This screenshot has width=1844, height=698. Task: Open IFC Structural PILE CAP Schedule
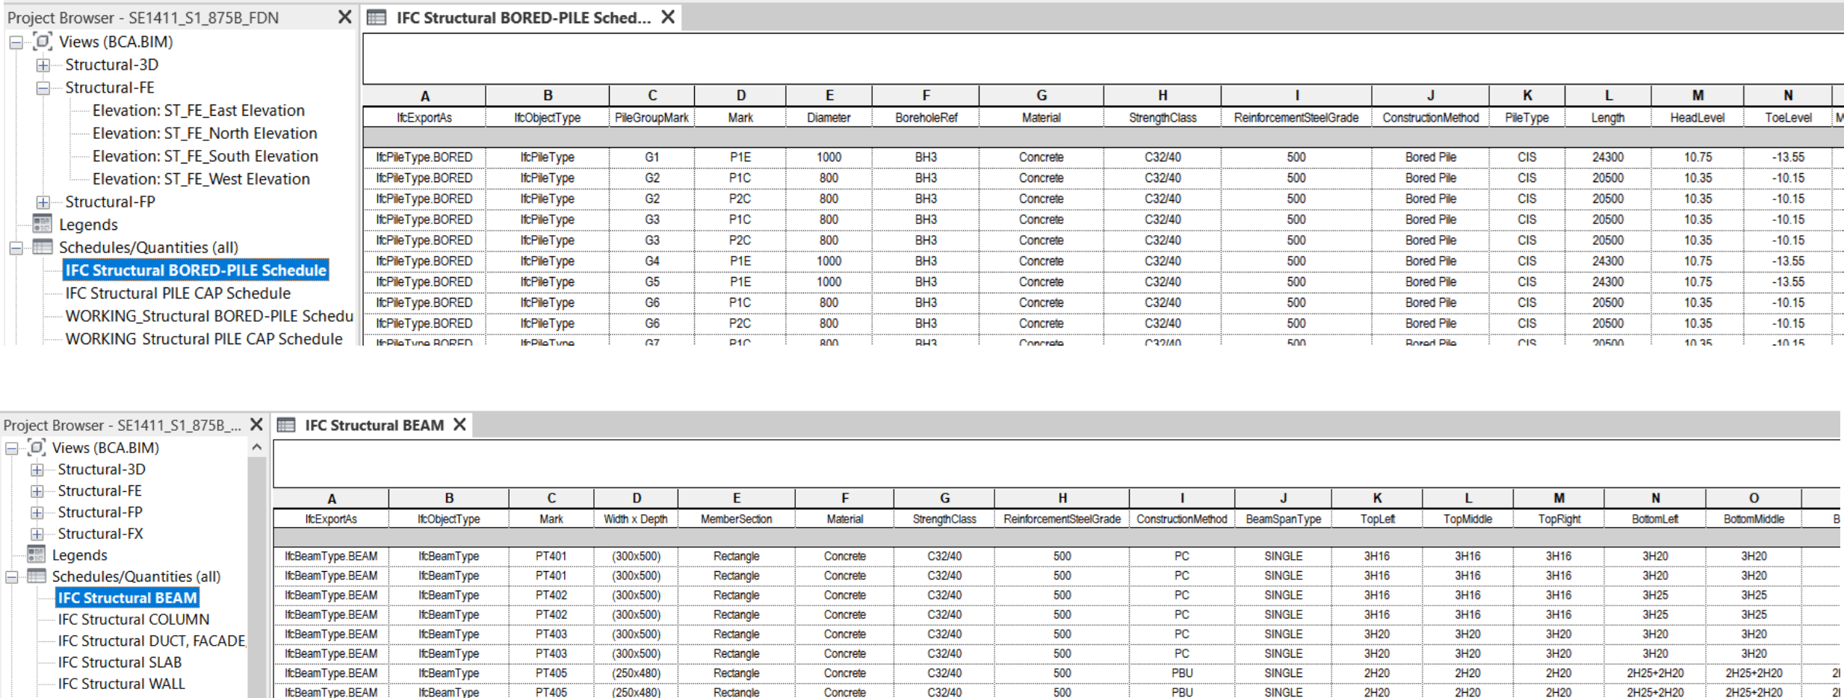point(178,293)
